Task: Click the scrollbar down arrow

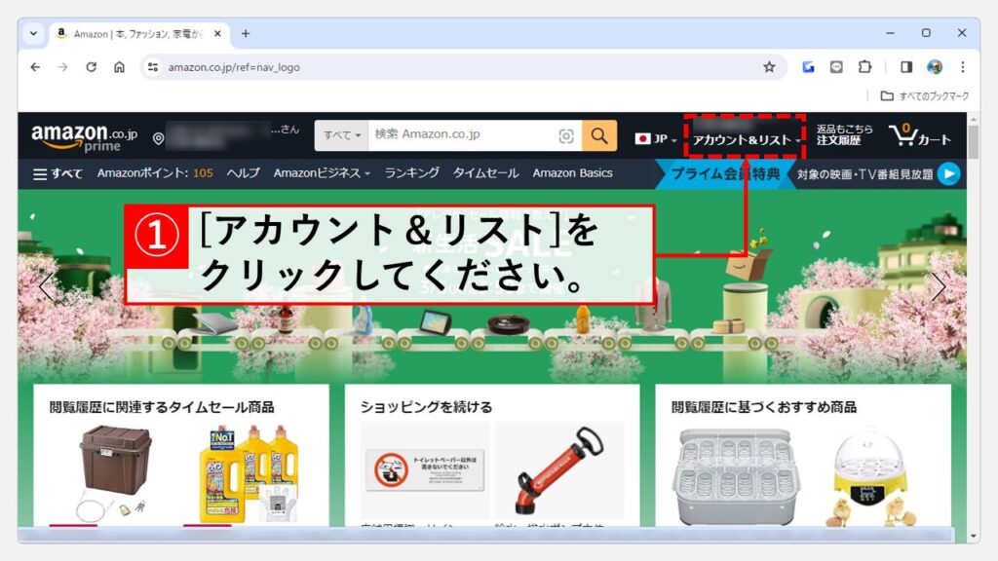Action: coord(973,537)
